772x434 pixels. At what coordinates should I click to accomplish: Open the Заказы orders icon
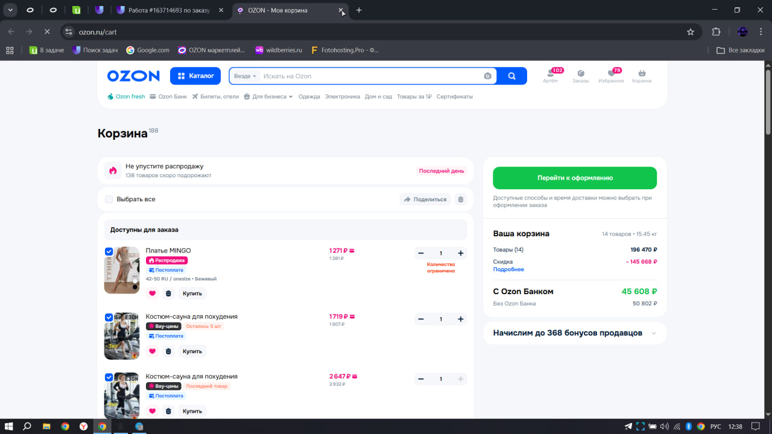click(581, 75)
